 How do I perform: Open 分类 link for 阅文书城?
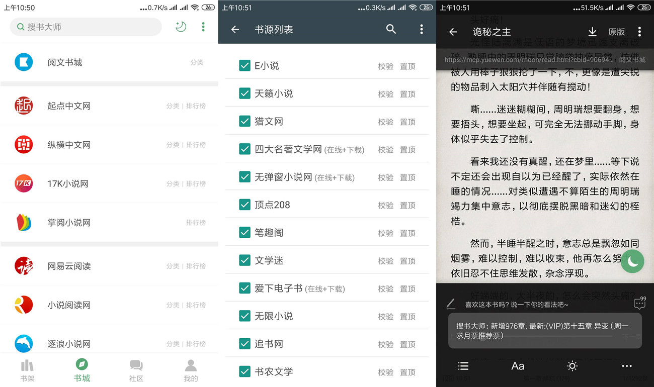click(x=197, y=62)
